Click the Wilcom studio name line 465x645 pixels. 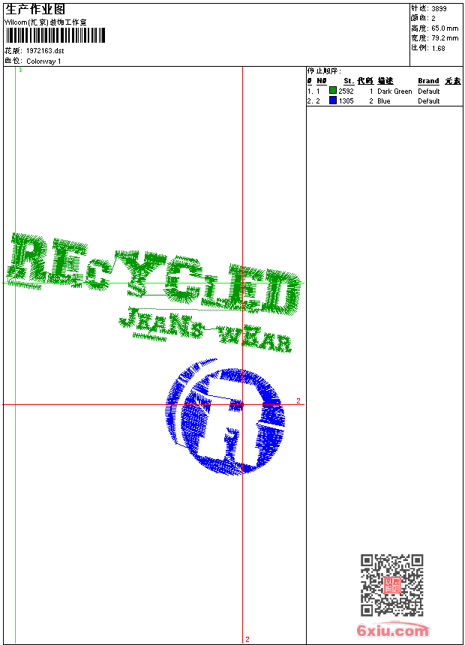click(x=46, y=22)
